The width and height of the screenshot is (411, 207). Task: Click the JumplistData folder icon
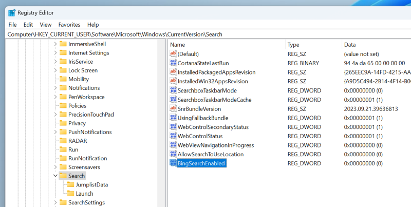(70, 185)
